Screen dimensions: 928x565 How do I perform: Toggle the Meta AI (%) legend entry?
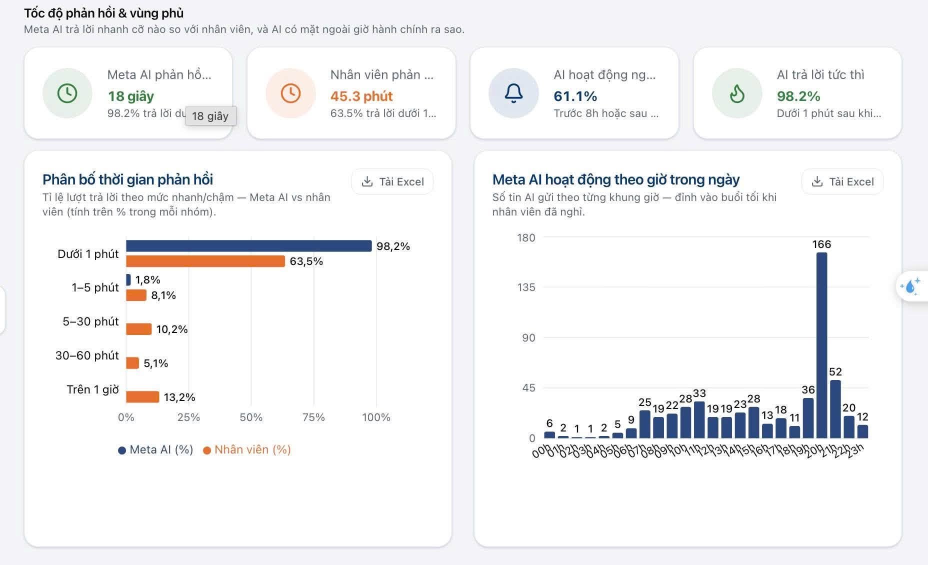155,449
